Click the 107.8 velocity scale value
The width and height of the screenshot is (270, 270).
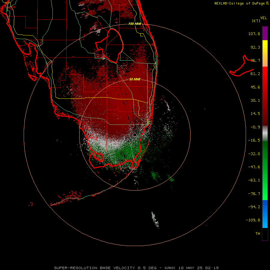pyautogui.click(x=254, y=34)
